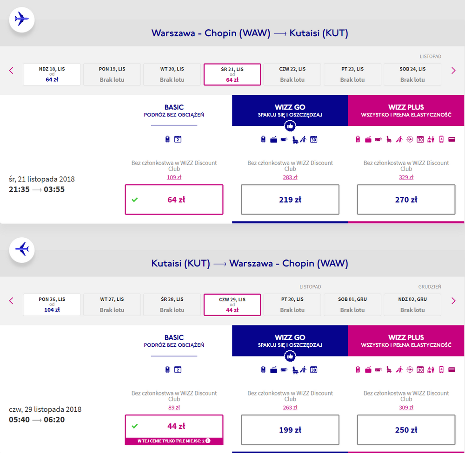465x453 pixels.
Task: Click calendar '30' icon, outbound WIZZ PLUS
Action: pyautogui.click(x=420, y=139)
